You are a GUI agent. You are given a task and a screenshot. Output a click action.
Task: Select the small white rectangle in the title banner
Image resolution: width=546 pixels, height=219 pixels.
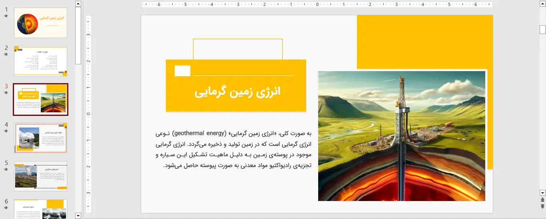tap(182, 71)
